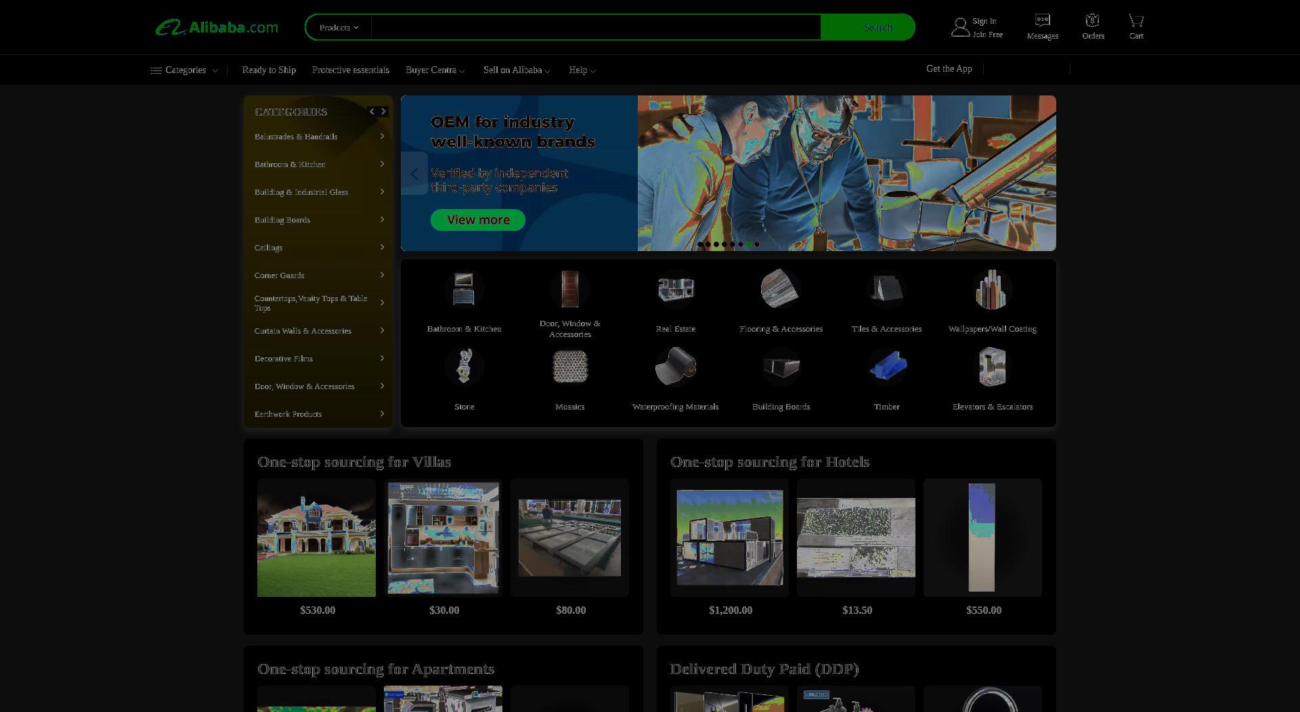Open Get the App nav item
Screen dimensions: 1300x712
tap(949, 69)
